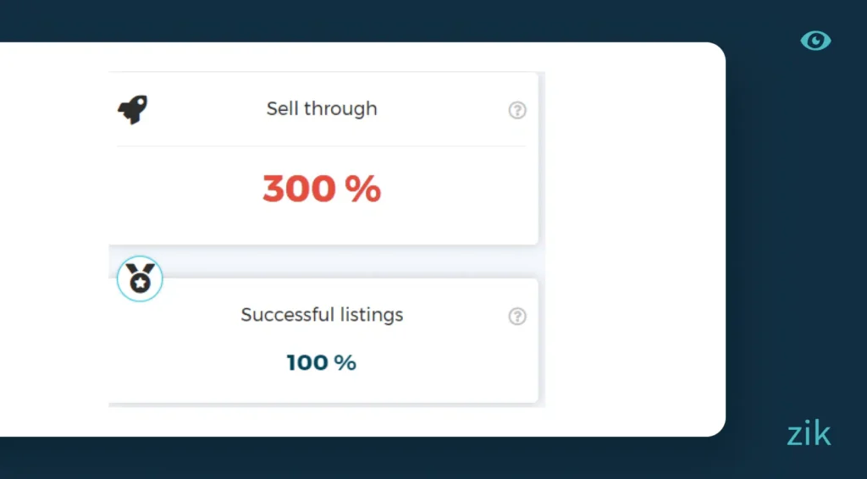
Task: Click the percent sign after 300
Action: [363, 189]
